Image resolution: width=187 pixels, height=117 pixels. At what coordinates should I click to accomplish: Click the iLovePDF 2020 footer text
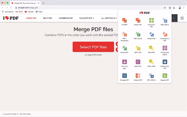tap(17, 114)
